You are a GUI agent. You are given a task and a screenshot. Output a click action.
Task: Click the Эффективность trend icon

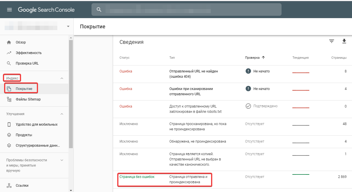(x=9, y=53)
